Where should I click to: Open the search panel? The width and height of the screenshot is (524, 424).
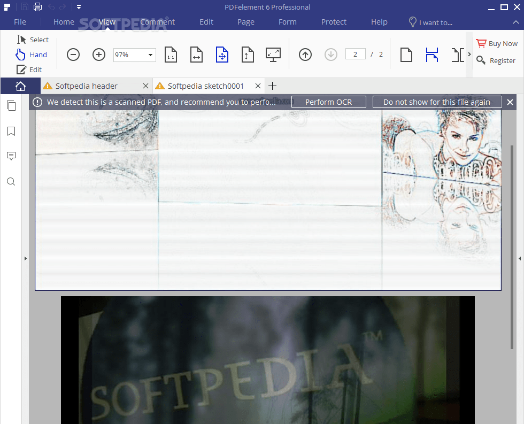coord(11,182)
